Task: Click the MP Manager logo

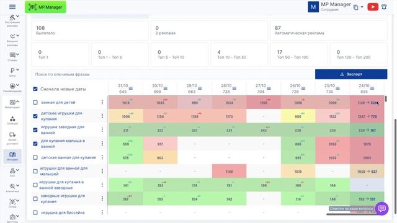Action: (45, 7)
